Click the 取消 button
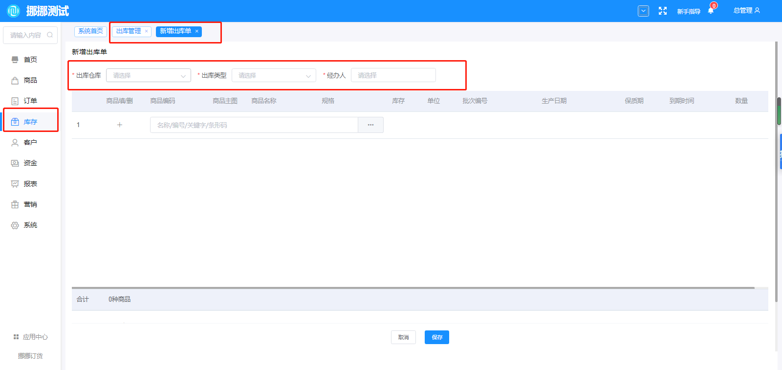 point(403,337)
